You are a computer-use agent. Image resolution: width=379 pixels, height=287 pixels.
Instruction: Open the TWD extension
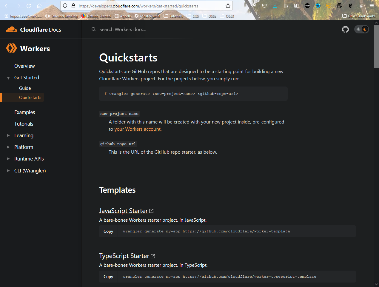point(307,6)
